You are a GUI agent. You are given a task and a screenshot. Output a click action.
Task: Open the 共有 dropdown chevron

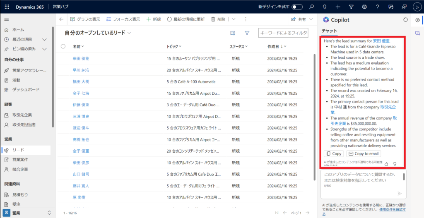pos(311,19)
